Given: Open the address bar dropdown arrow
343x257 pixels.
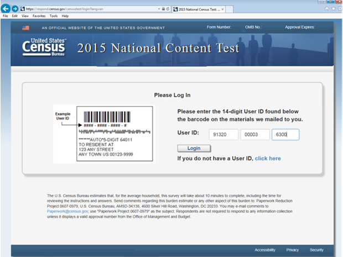Looking at the screenshot, I should (x=159, y=9).
